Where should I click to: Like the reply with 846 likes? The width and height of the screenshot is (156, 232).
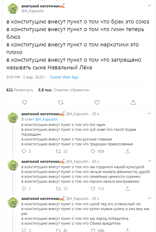pyautogui.click(x=94, y=230)
